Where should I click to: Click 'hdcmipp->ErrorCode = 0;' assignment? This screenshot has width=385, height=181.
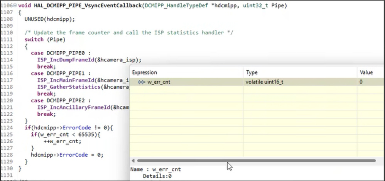[x=67, y=155]
